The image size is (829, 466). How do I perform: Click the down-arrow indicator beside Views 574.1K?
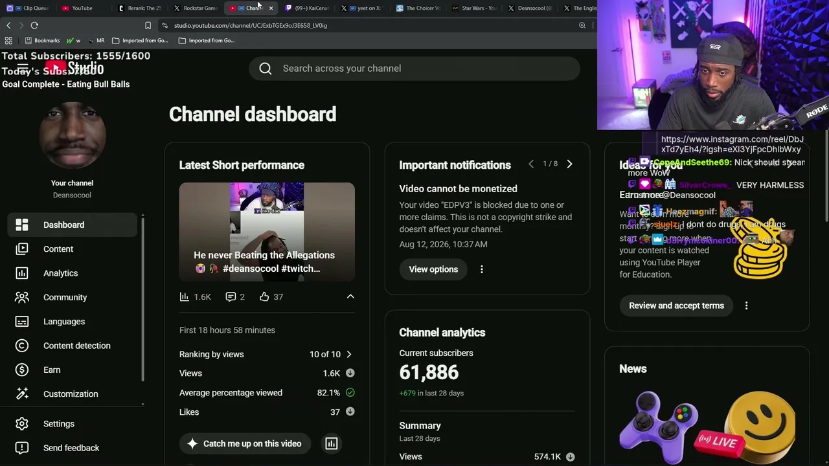point(570,457)
